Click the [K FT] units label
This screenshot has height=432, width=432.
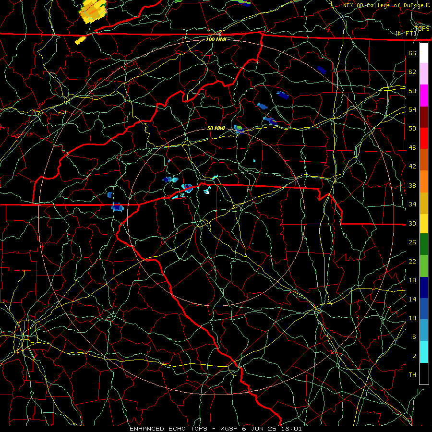coord(406,34)
